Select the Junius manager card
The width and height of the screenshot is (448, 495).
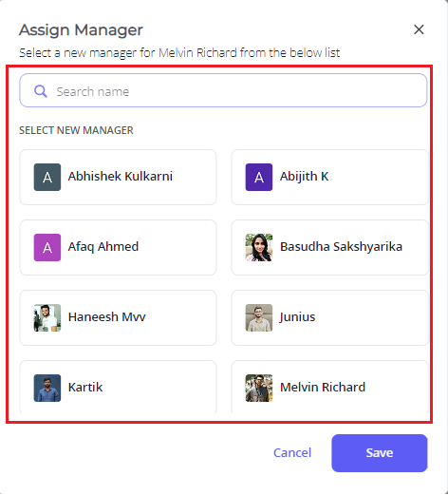click(329, 317)
